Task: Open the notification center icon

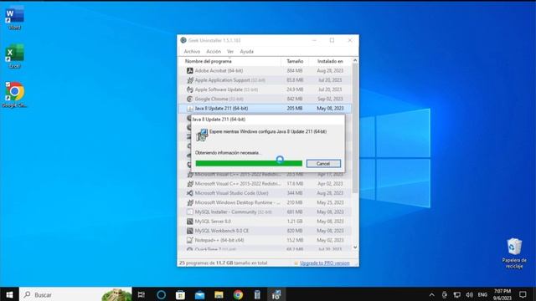Action: pos(523,294)
